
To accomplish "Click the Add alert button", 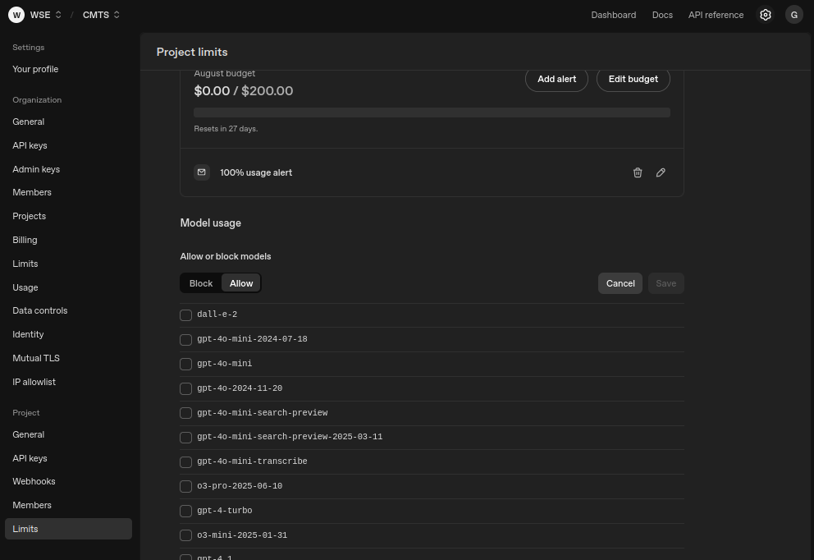I will point(556,79).
